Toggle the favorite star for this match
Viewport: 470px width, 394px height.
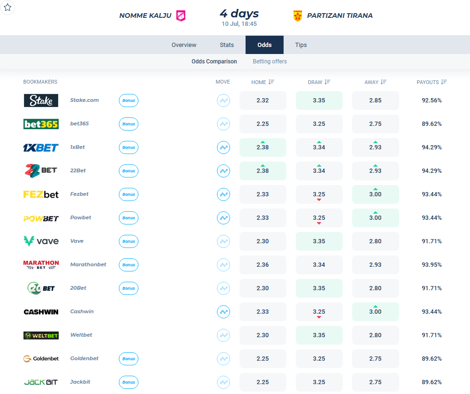coord(7,7)
